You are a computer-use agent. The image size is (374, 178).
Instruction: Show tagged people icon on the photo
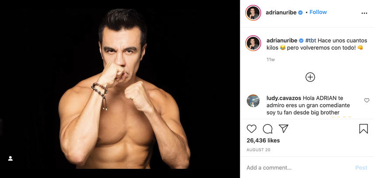pos(10,158)
